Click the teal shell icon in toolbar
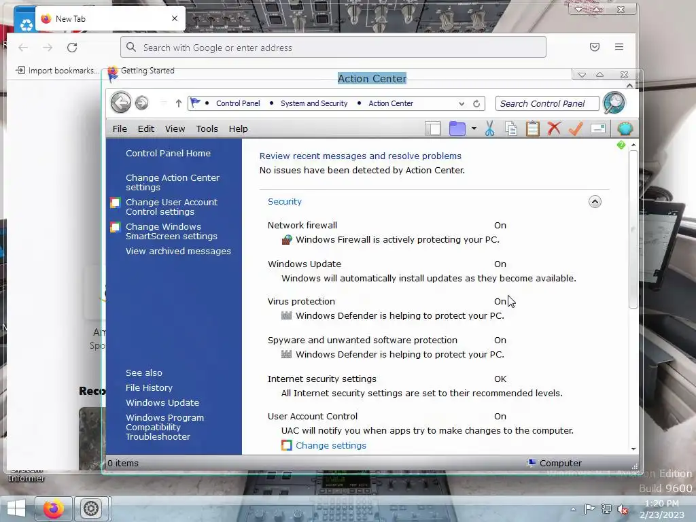 click(x=625, y=128)
